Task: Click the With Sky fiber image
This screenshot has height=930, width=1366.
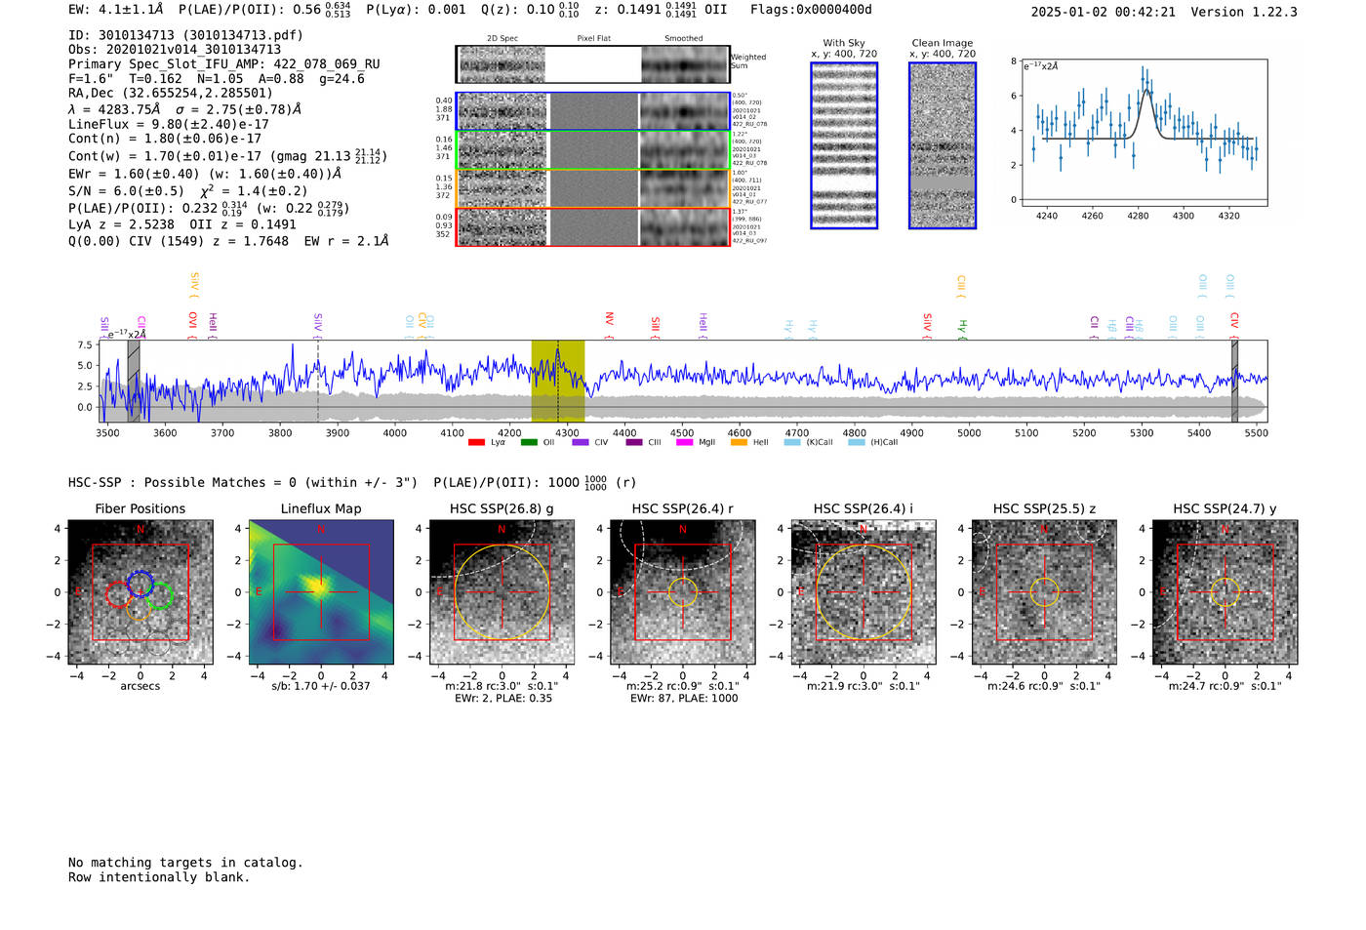Action: [x=844, y=145]
